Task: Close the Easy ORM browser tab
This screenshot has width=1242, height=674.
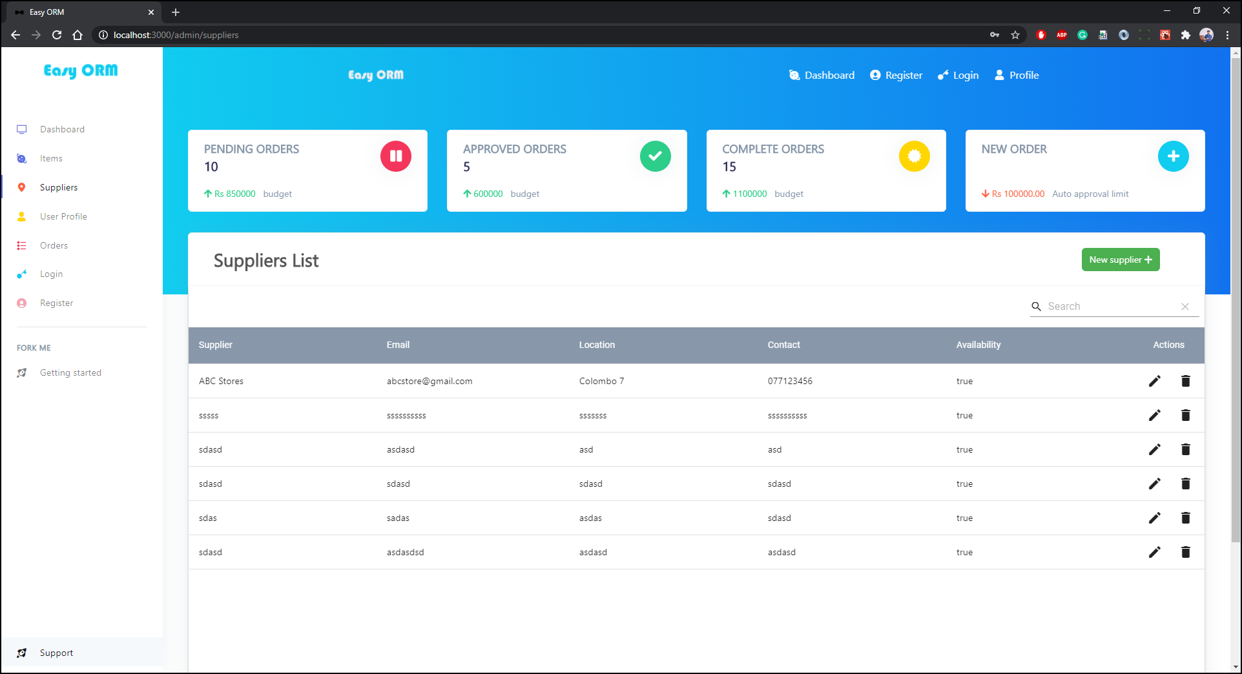Action: coord(151,12)
